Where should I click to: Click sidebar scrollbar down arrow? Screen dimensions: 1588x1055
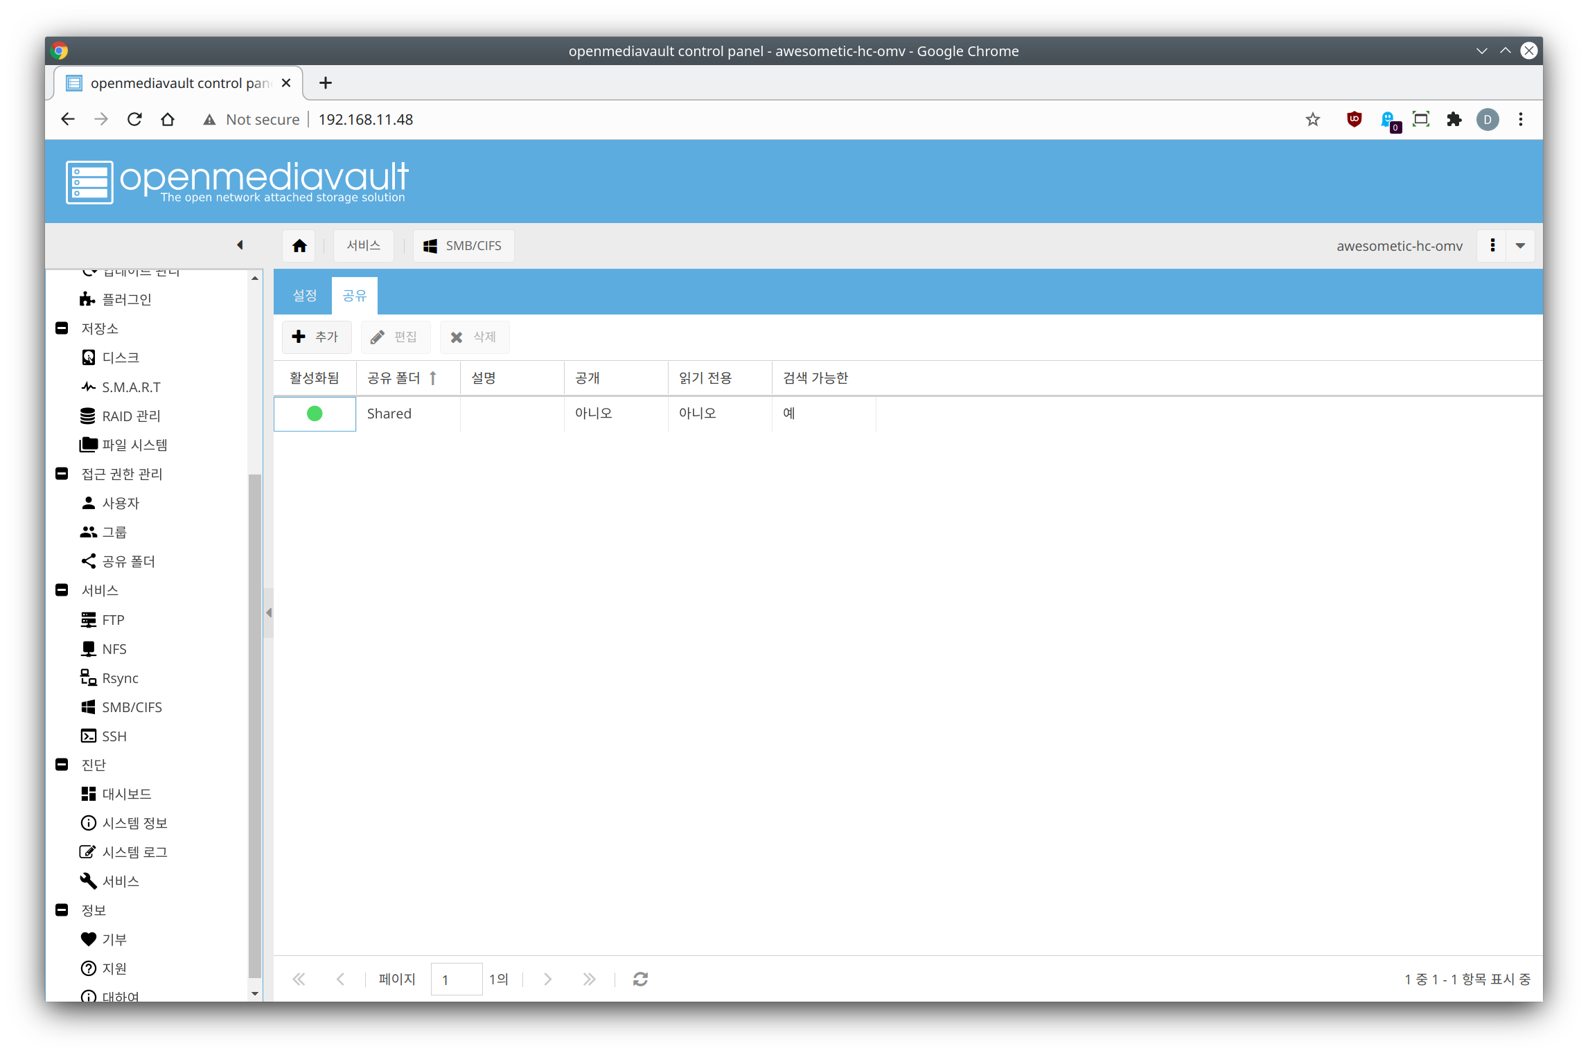(255, 993)
